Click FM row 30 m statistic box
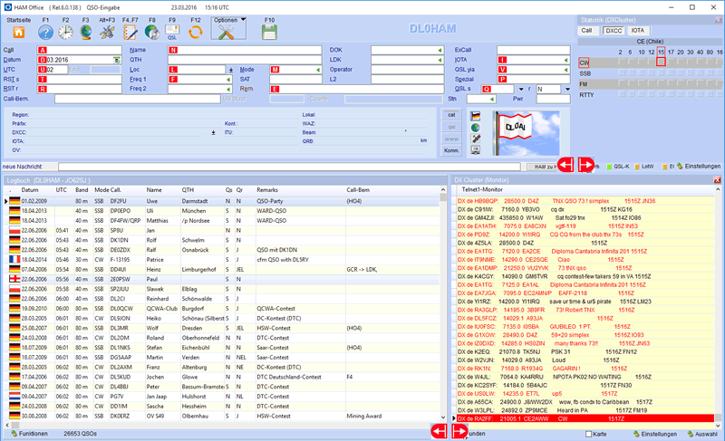This screenshot has height=441, width=725. pos(691,83)
